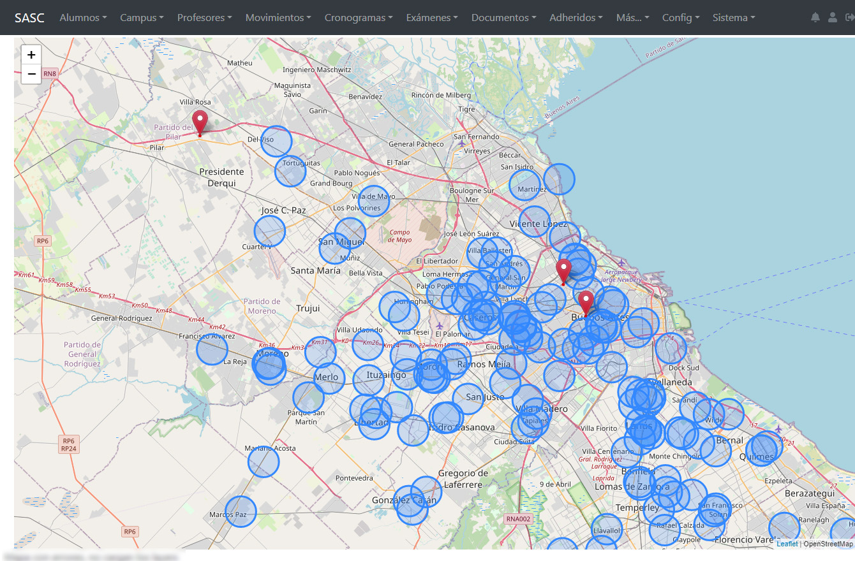This screenshot has height=561, width=855.
Task: Open the Exámenes menu
Action: [432, 18]
